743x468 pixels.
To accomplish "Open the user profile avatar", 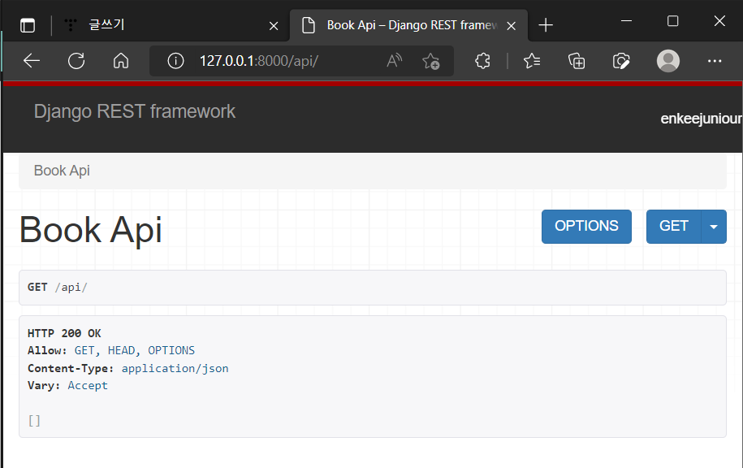I will [668, 61].
